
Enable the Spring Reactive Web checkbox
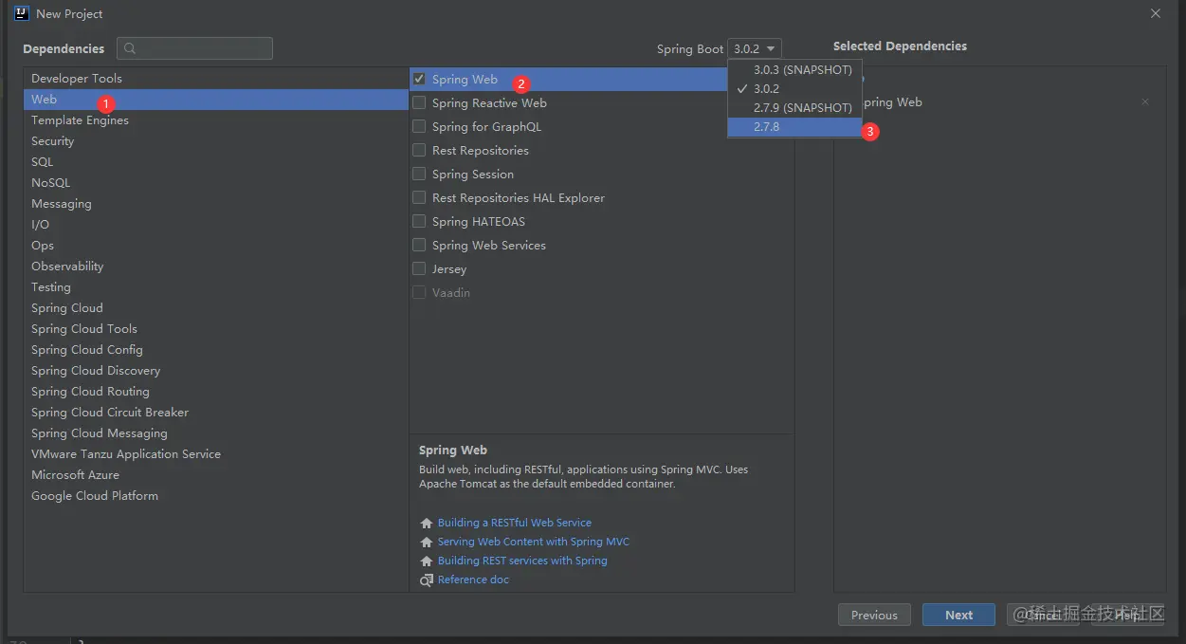(x=419, y=103)
